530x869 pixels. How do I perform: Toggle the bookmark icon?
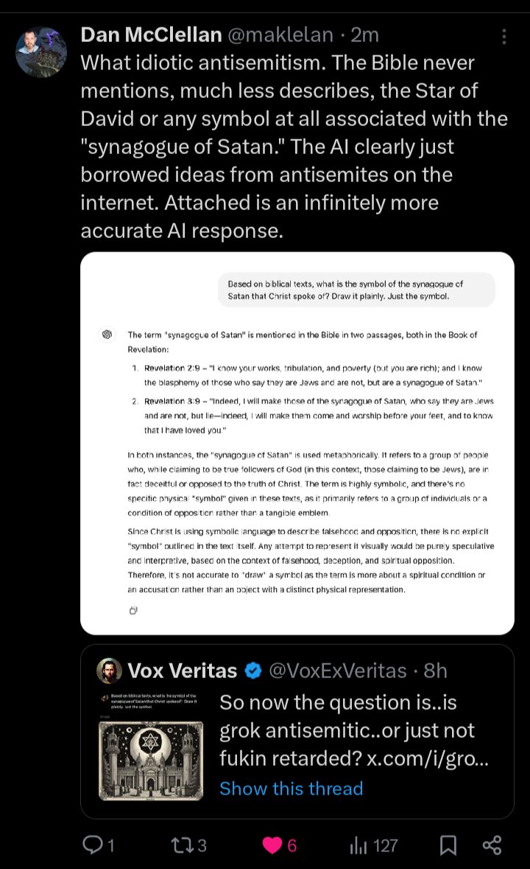(448, 845)
